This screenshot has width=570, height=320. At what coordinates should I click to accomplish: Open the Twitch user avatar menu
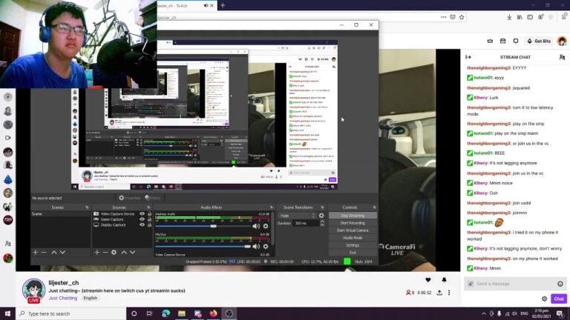562,41
